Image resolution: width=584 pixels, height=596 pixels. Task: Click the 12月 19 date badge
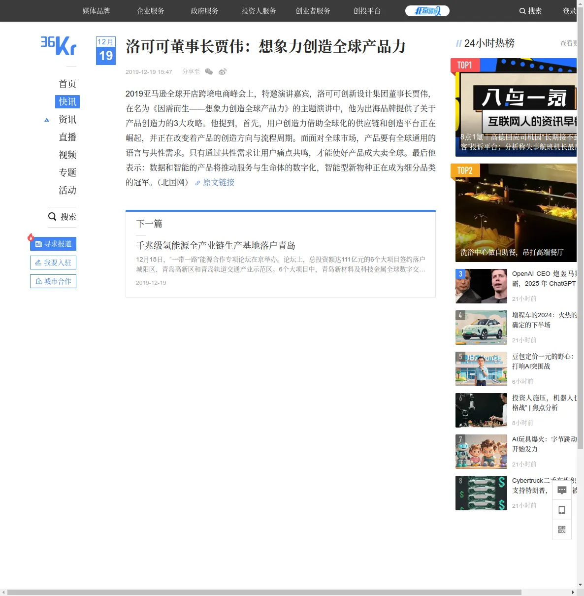pyautogui.click(x=106, y=51)
